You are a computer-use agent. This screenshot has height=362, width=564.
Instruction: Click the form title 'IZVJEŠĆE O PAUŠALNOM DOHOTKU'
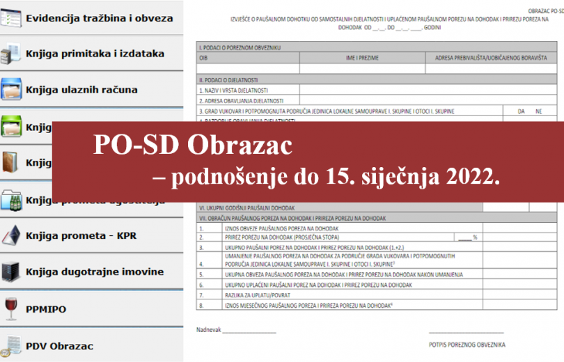pos(389,23)
